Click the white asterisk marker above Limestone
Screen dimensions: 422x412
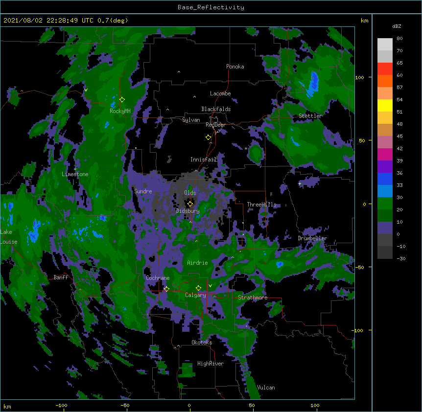point(75,169)
